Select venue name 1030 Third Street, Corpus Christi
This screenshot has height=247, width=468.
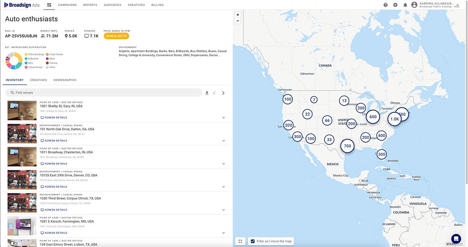click(70, 198)
